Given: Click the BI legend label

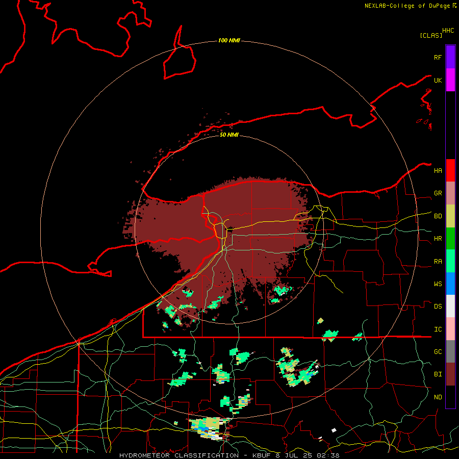Looking at the screenshot, I should (x=438, y=374).
